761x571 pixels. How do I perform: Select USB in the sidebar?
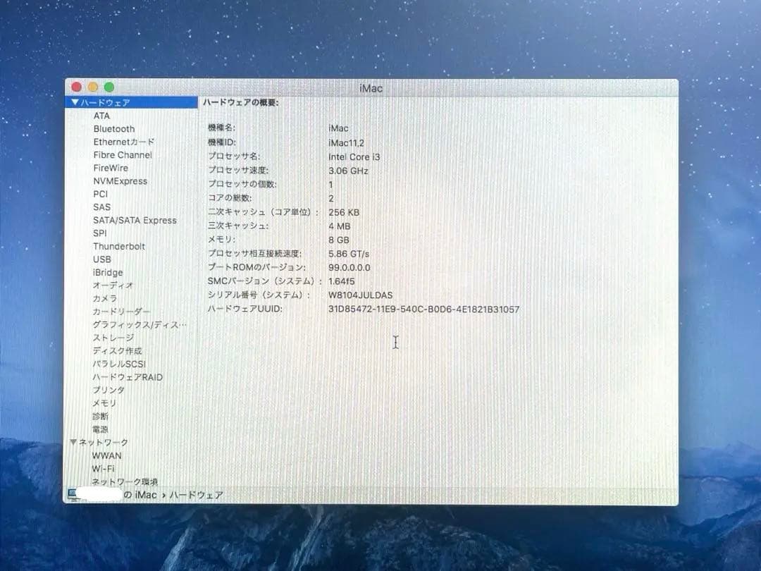click(x=102, y=259)
